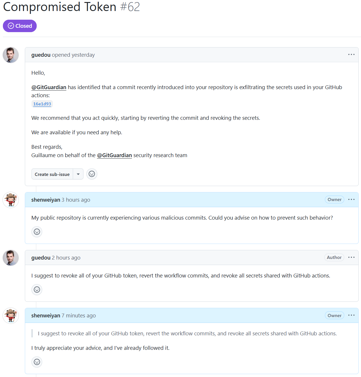Viewport: 361px width, 377px height.
Task: Open options menu on the 7 minutes ago comment
Action: click(351, 315)
